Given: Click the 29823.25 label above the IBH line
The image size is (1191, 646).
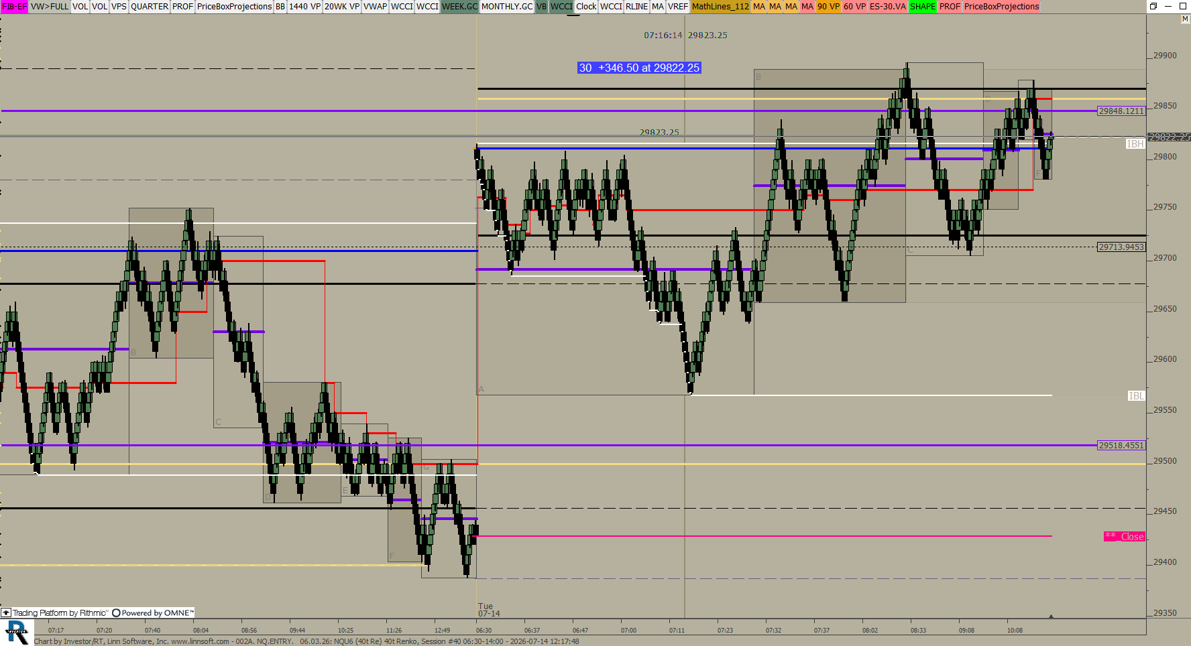Looking at the screenshot, I should (659, 132).
